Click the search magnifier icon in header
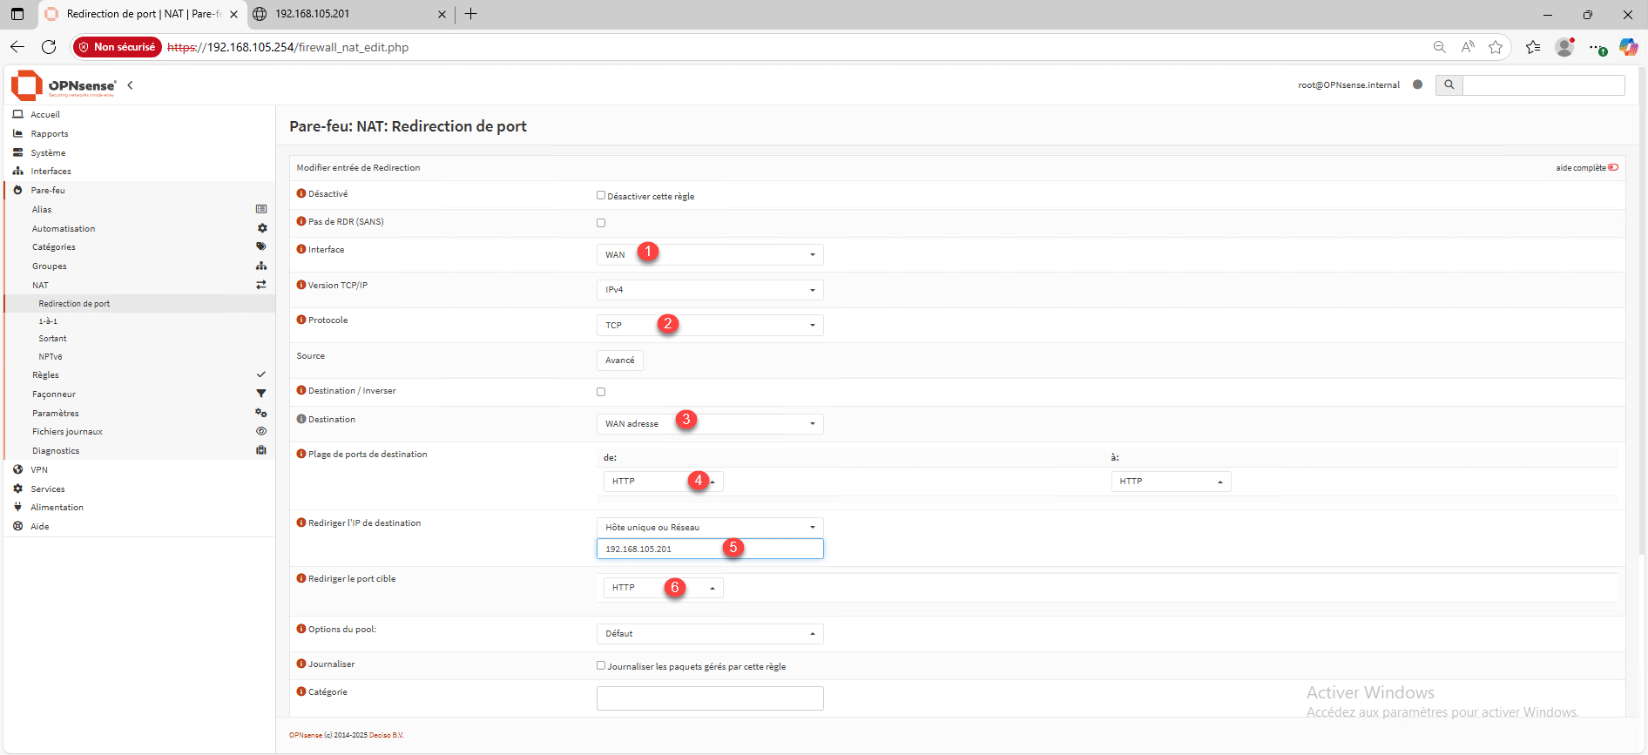Screen dimensions: 1648x755 (1449, 84)
